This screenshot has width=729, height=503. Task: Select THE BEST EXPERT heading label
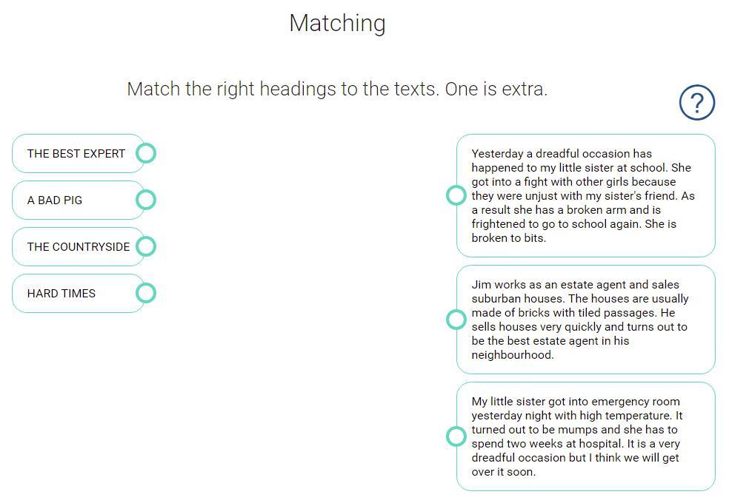[76, 154]
